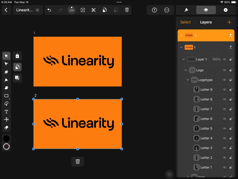
Task: Redo the last undone action
Action: 60,10
